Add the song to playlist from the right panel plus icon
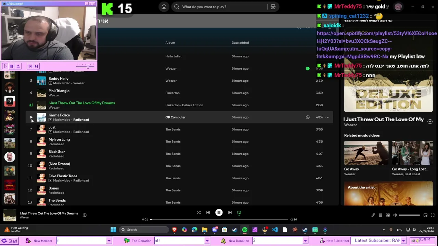 pyautogui.click(x=430, y=122)
